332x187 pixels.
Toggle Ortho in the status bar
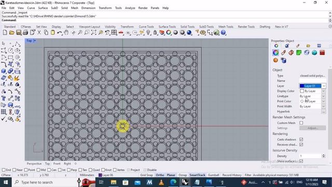(160, 175)
